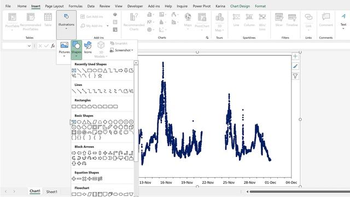Screen dimensions: 350x197
Task: Click the Insert Function fx icon
Action: coord(53,46)
